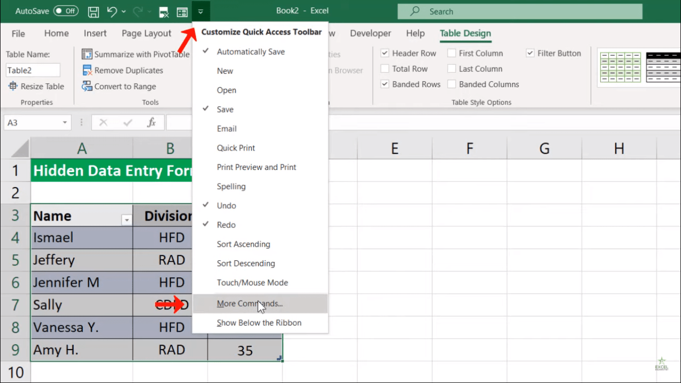Switch to the Table Design ribbon tab
681x383 pixels.
pos(465,33)
